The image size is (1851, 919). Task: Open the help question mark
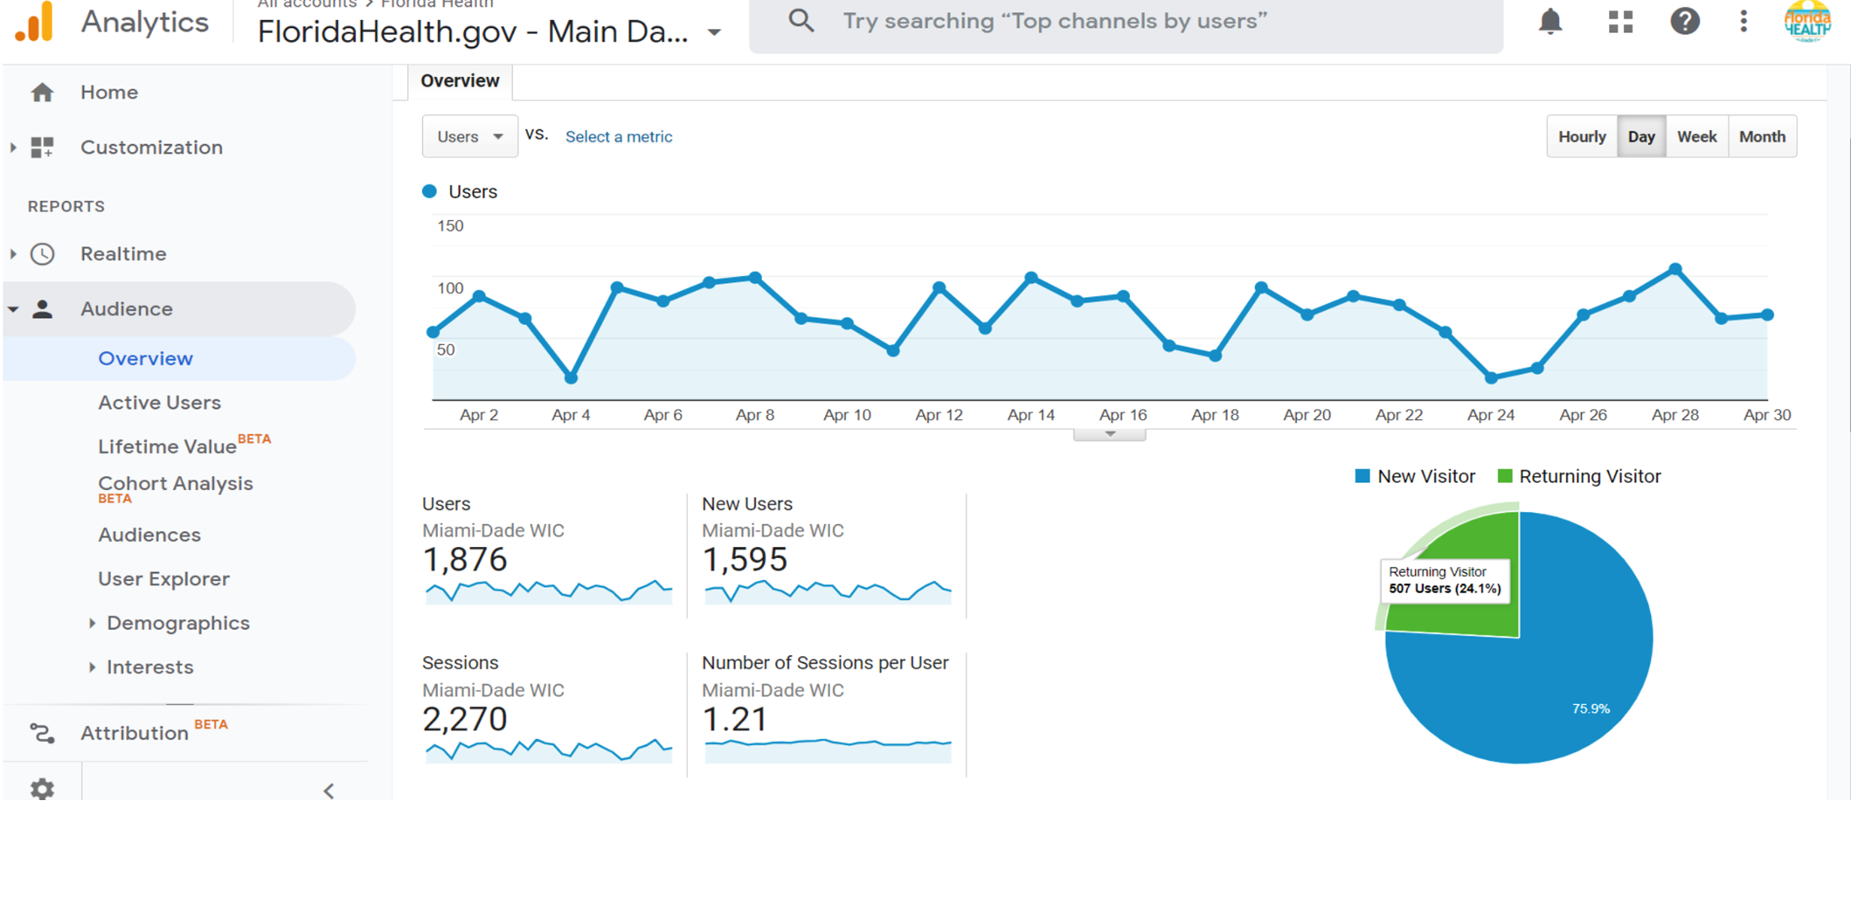pyautogui.click(x=1684, y=21)
